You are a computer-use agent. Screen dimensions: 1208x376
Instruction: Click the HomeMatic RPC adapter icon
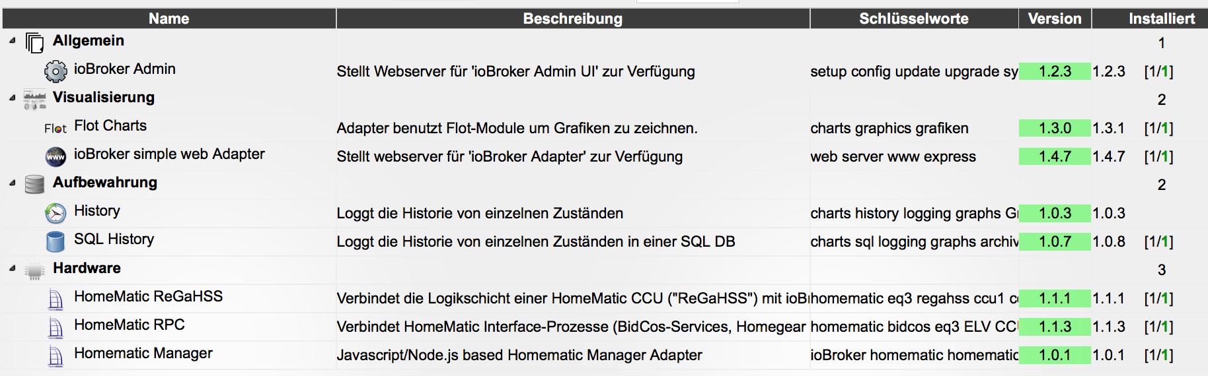click(56, 328)
